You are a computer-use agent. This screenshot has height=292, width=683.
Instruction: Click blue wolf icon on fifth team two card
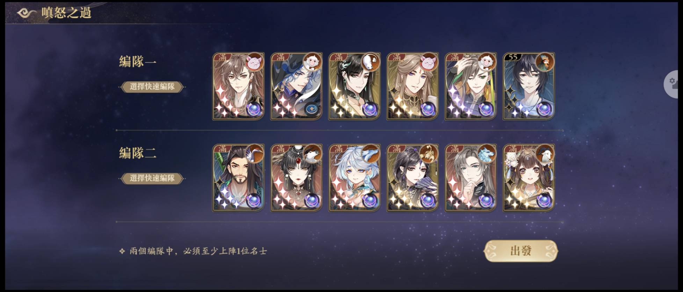pyautogui.click(x=486, y=154)
